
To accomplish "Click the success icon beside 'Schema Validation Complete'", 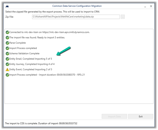I will 7,53.
